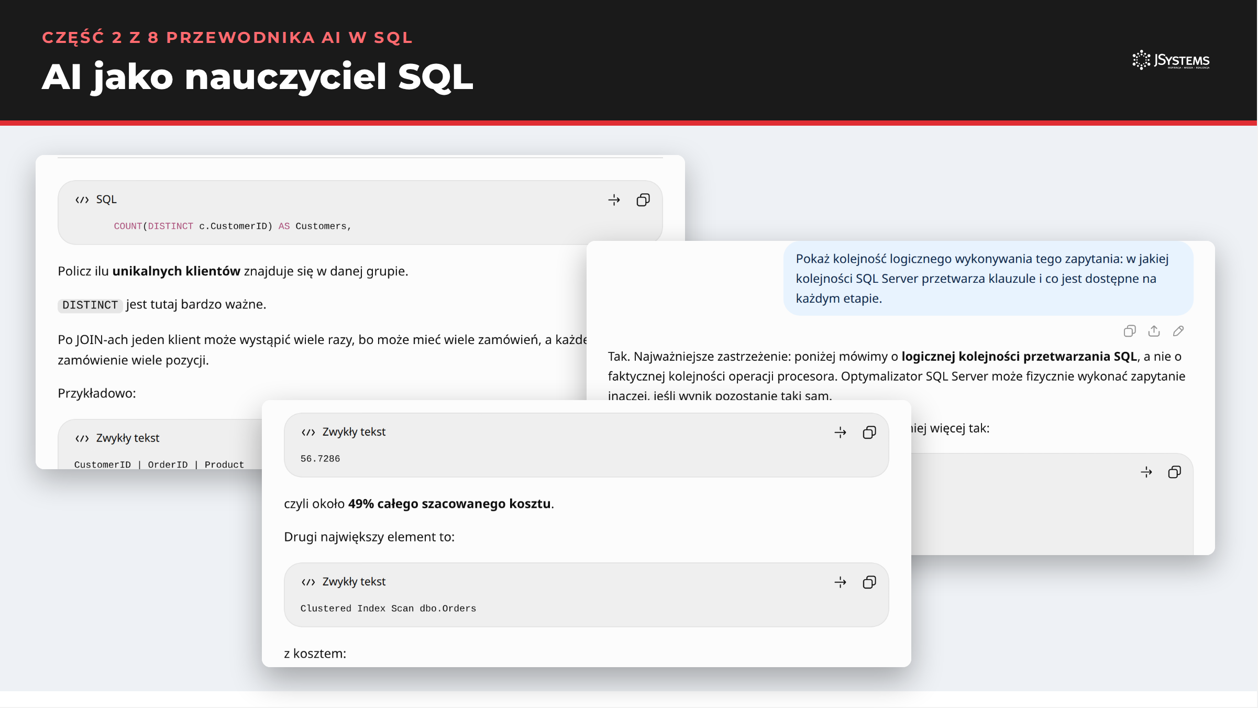Click the blue prompt bubble starting 'Pokaż kolejność'
Viewport: 1258px width, 708px height.
pos(988,279)
